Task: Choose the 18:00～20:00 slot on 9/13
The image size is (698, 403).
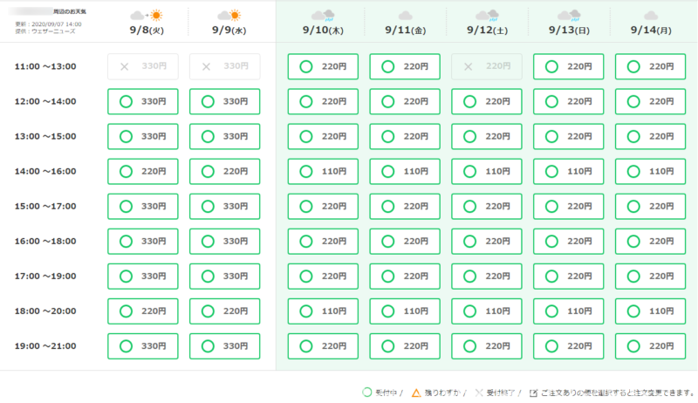Action: click(569, 311)
